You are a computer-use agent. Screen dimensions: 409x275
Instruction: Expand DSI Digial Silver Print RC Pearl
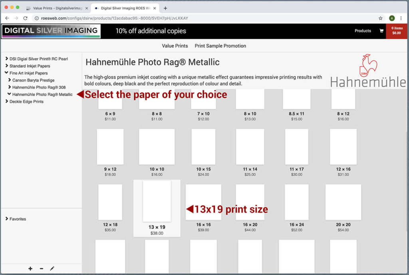click(x=7, y=59)
